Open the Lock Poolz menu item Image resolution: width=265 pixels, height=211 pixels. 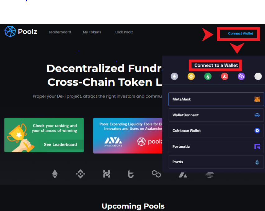click(x=124, y=32)
